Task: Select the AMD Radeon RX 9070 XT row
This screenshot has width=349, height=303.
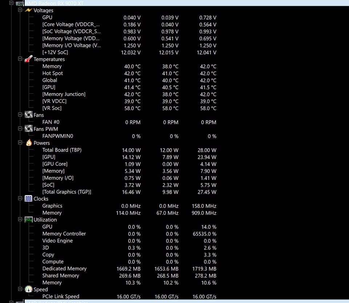Action: pos(186,3)
